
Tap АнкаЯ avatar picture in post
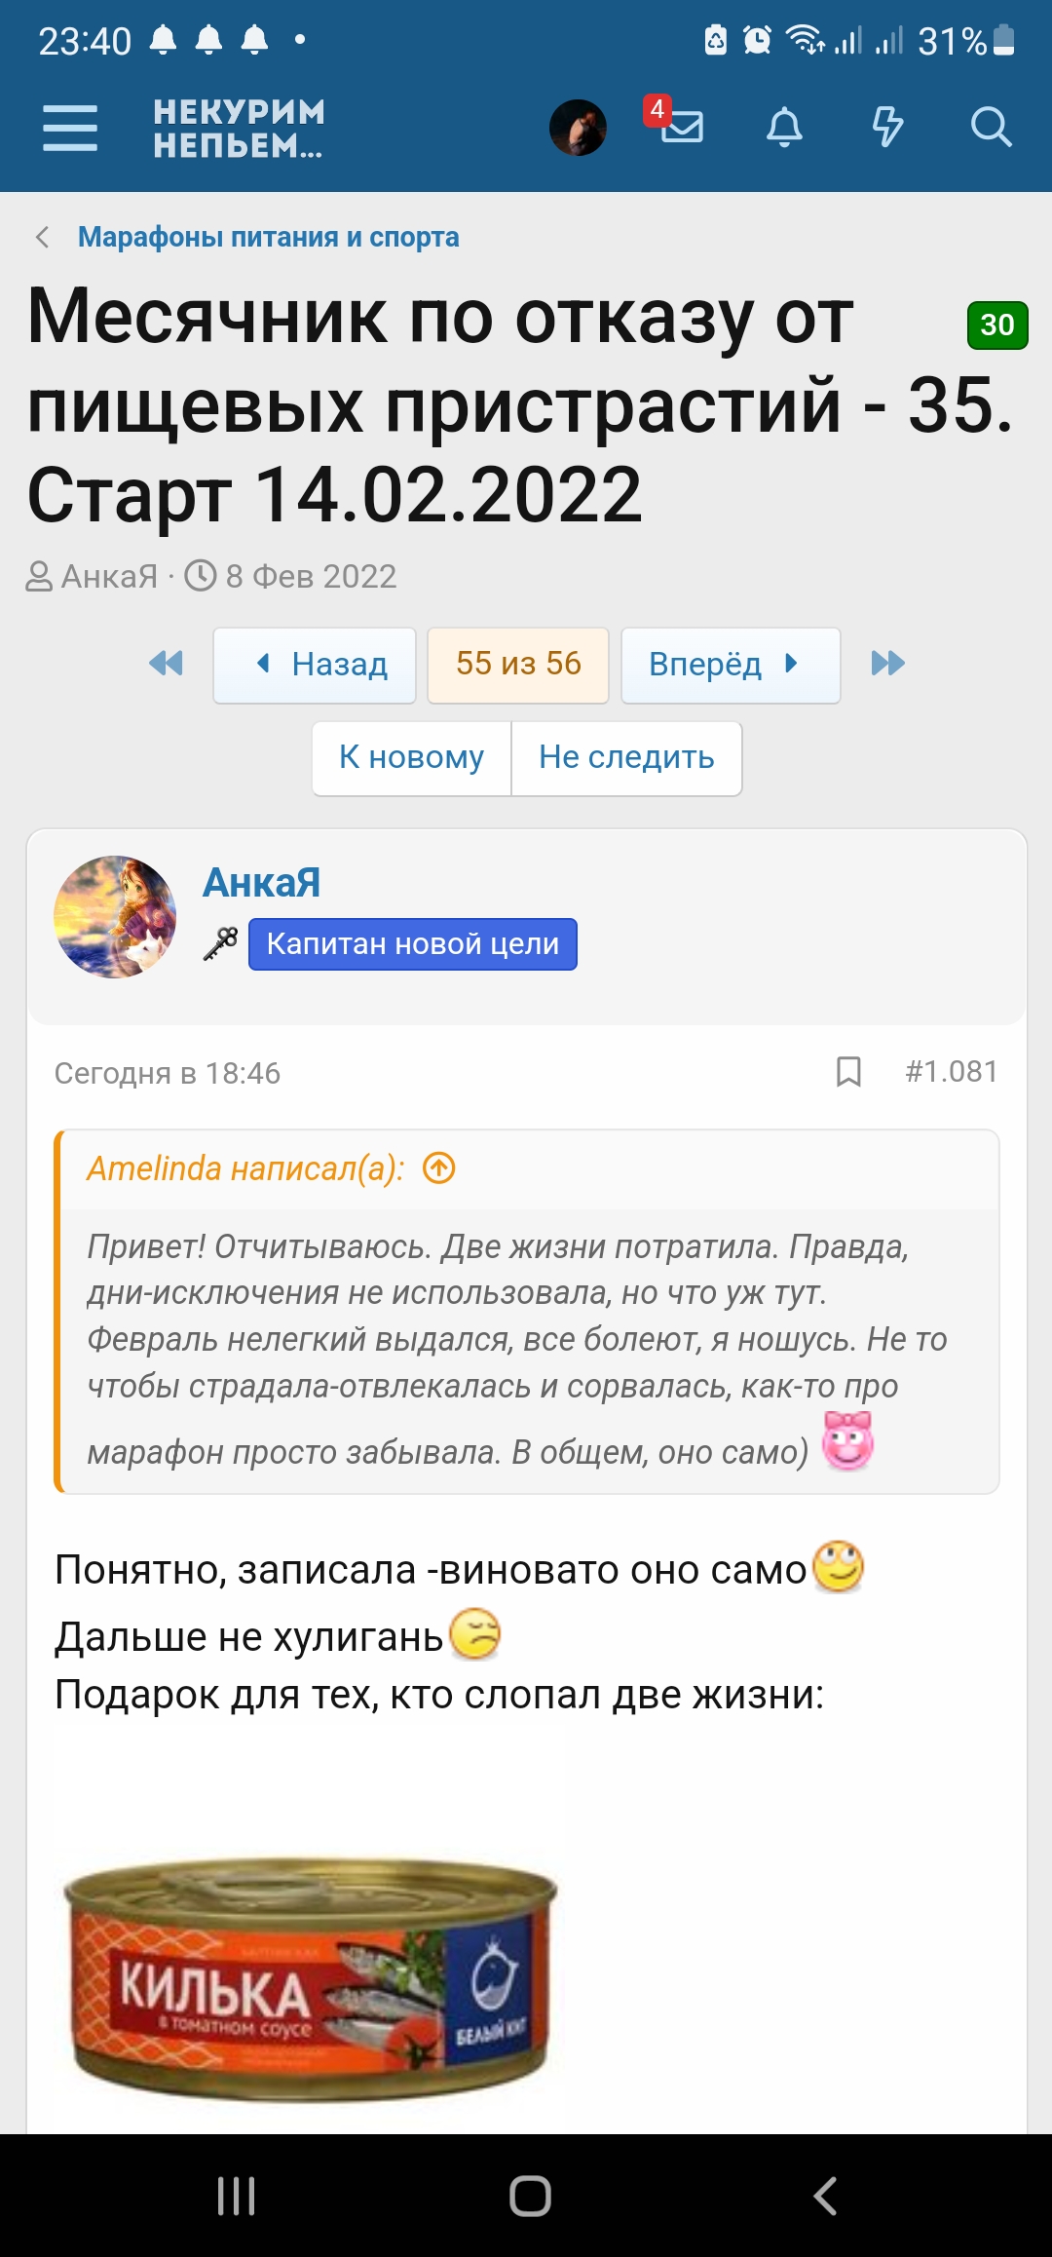[x=115, y=917]
